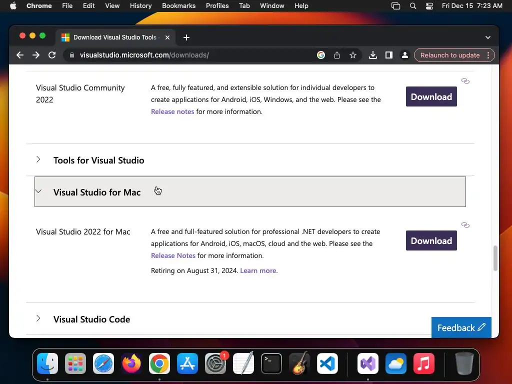Open Visual Studio Code from the Dock
512x384 pixels.
coord(327,363)
